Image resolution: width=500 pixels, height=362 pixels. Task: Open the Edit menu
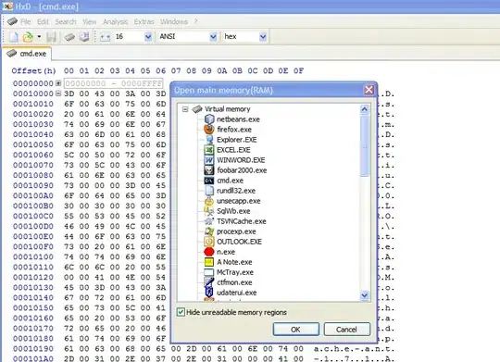(x=43, y=21)
